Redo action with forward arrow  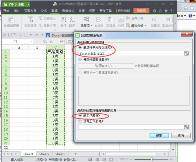37,35
